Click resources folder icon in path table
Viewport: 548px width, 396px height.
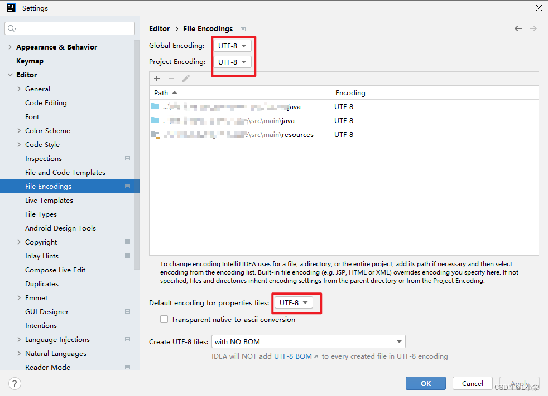155,134
